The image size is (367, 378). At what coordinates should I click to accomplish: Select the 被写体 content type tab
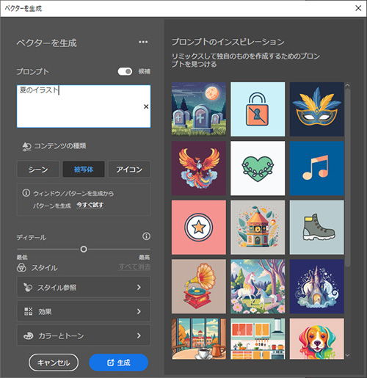click(84, 169)
